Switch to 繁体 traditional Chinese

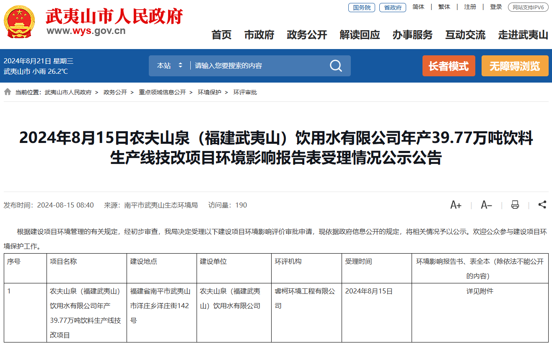[444, 7]
